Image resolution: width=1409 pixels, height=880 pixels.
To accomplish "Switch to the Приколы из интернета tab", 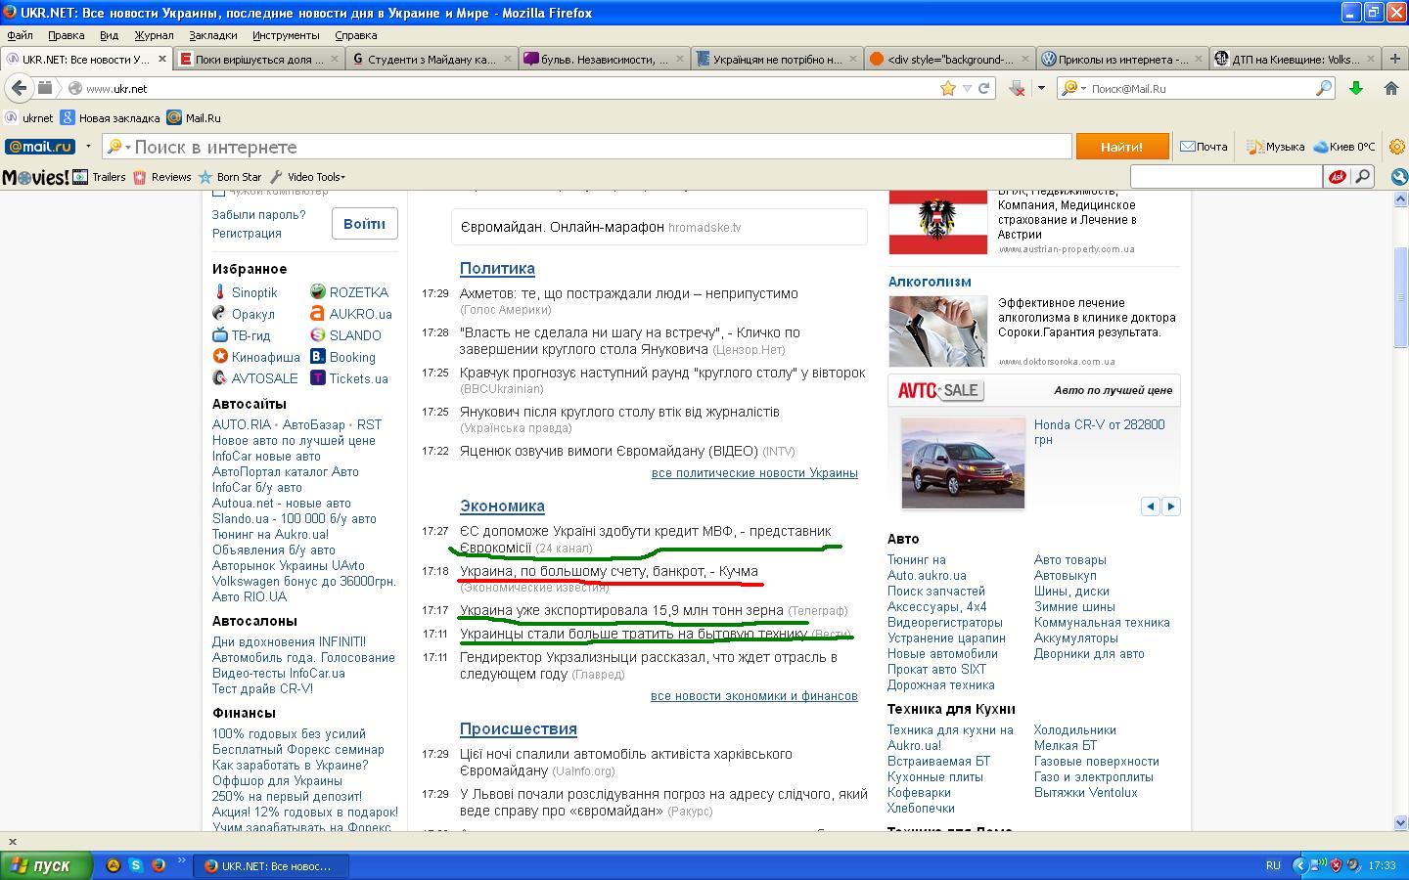I will pyautogui.click(x=1122, y=59).
